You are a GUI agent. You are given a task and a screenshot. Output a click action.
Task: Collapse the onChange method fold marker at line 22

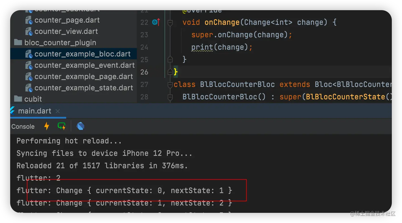coord(170,23)
